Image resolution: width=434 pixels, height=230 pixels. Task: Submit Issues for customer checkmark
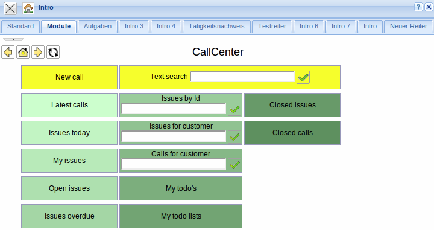[x=234, y=137]
